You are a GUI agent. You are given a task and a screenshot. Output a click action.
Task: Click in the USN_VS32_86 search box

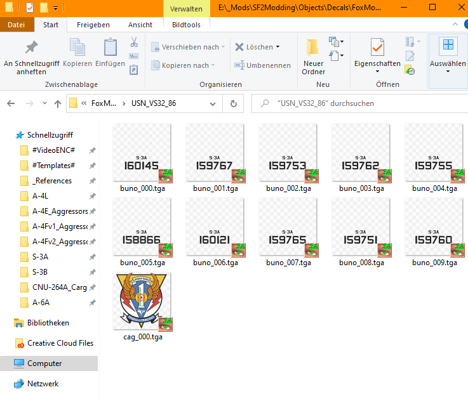(x=359, y=103)
